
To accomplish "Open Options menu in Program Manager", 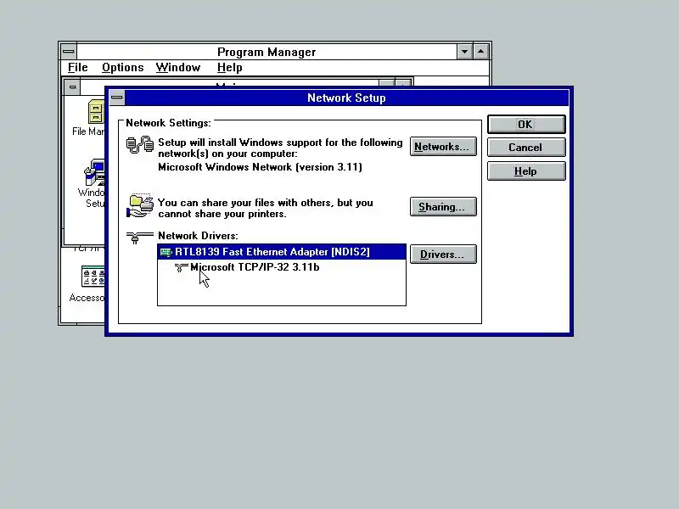I will coord(122,68).
